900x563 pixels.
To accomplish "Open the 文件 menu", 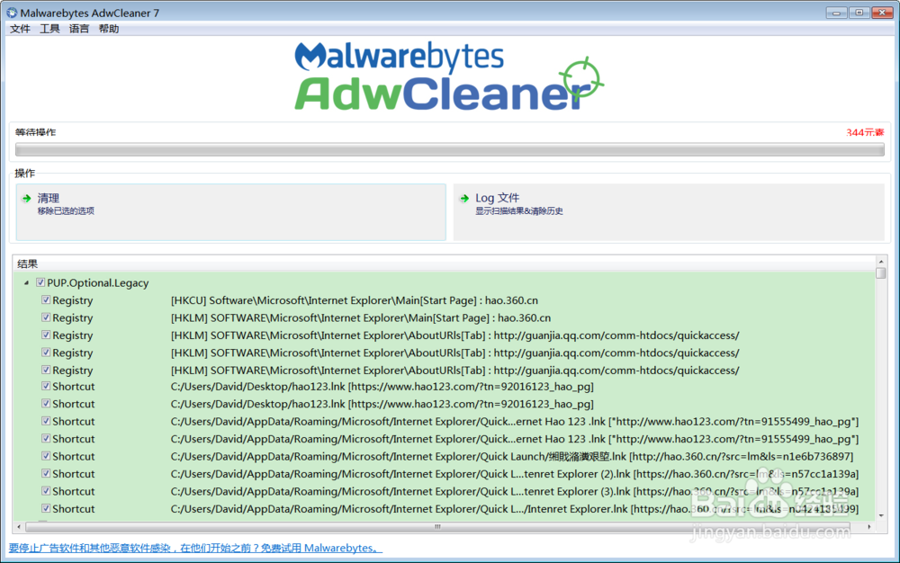I will pos(20,29).
